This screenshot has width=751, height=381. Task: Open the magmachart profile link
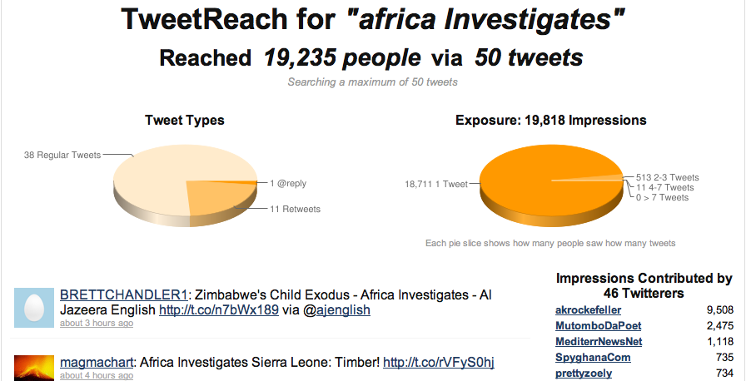97,363
